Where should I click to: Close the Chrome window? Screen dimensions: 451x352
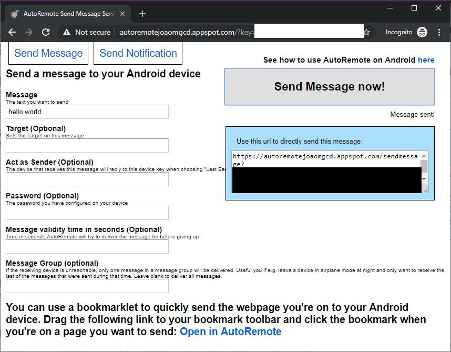438,8
